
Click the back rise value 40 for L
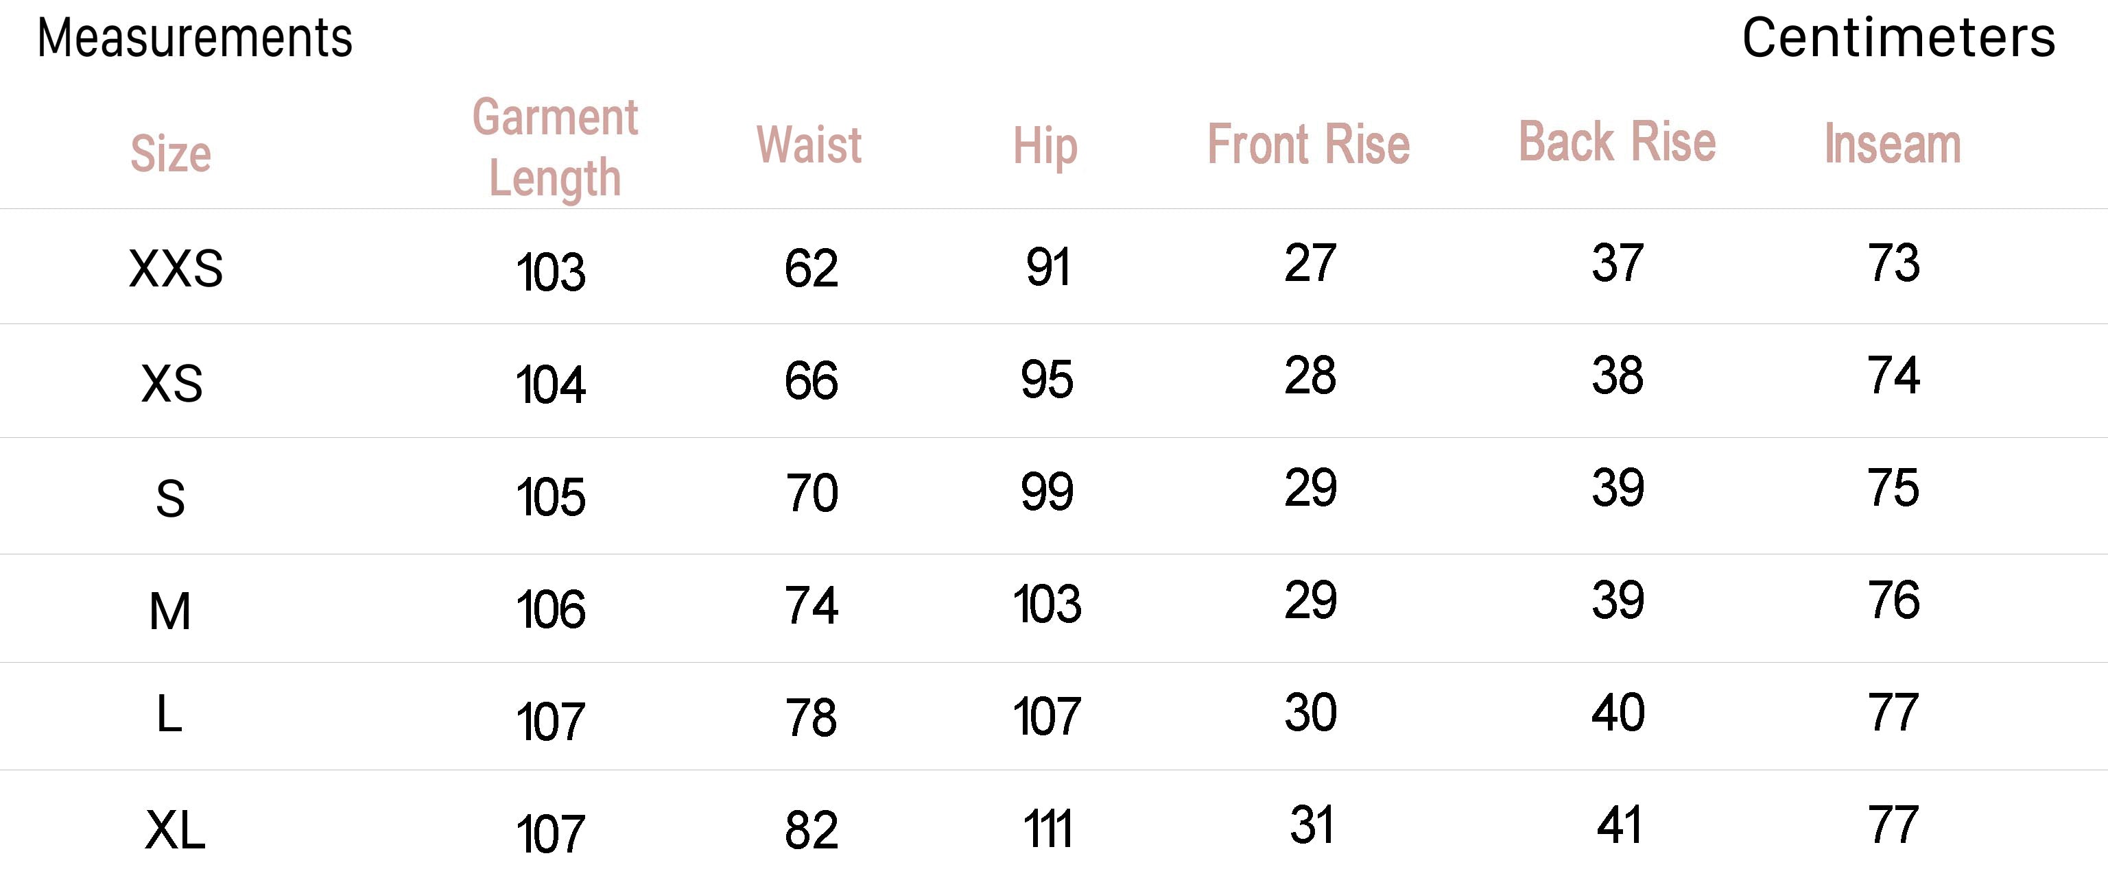click(x=1618, y=712)
